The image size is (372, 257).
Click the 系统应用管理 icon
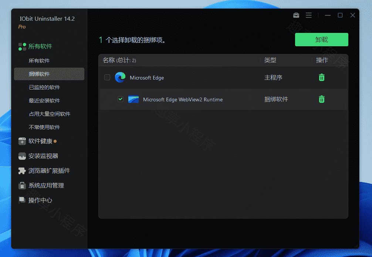tap(22, 185)
